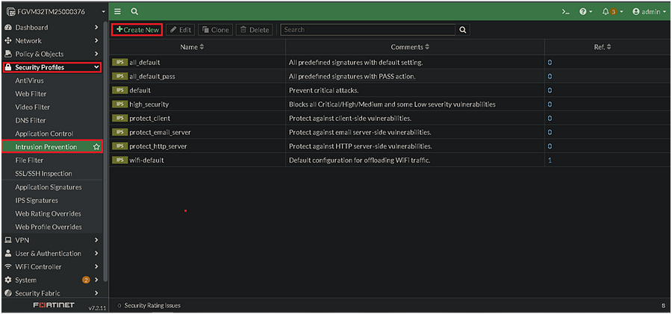The image size is (672, 314).
Task: Open the File Filter page
Action: click(29, 160)
